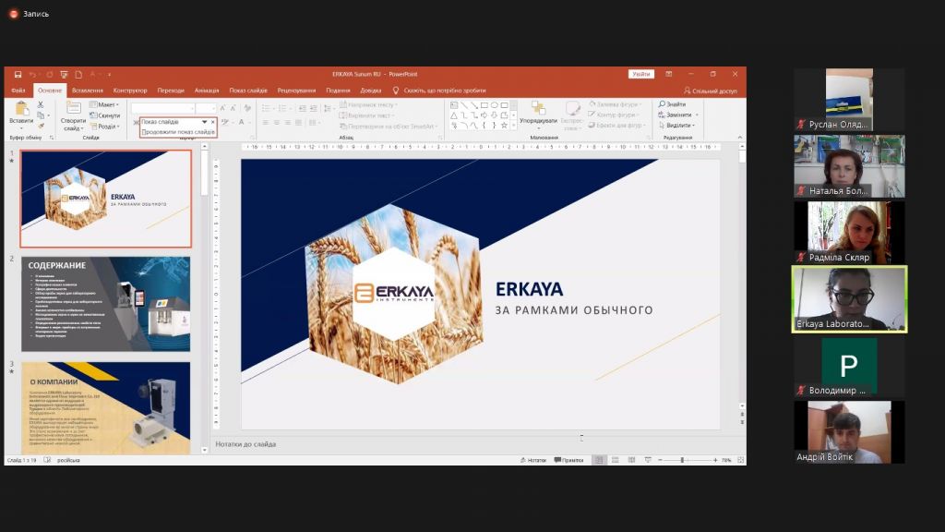Switch to slide sorter view icon
The width and height of the screenshot is (945, 532).
point(616,460)
